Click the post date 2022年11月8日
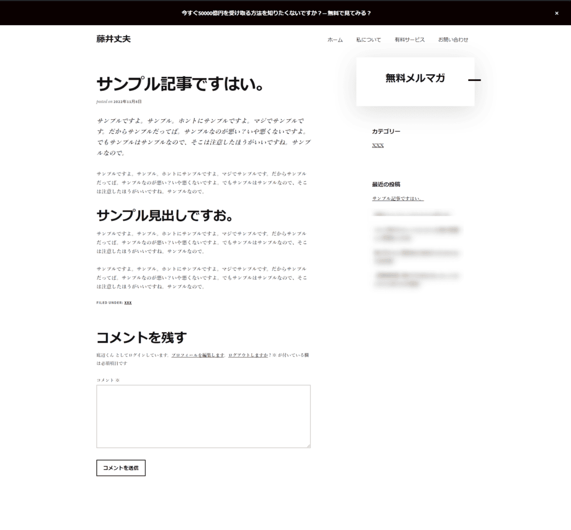 (x=128, y=101)
